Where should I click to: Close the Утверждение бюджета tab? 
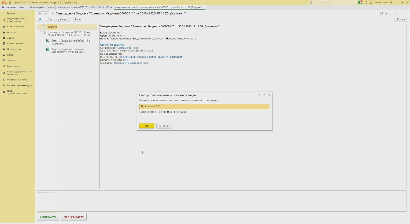(x=204, y=7)
